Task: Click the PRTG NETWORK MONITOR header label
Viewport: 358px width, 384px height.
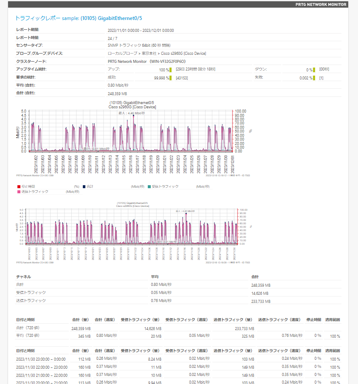Action: (x=321, y=4)
